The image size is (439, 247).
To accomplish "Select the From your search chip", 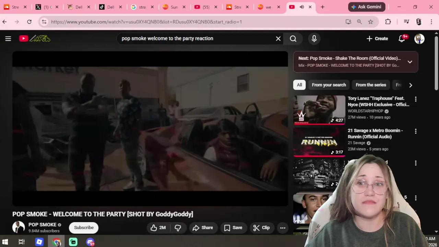I will [x=329, y=85].
